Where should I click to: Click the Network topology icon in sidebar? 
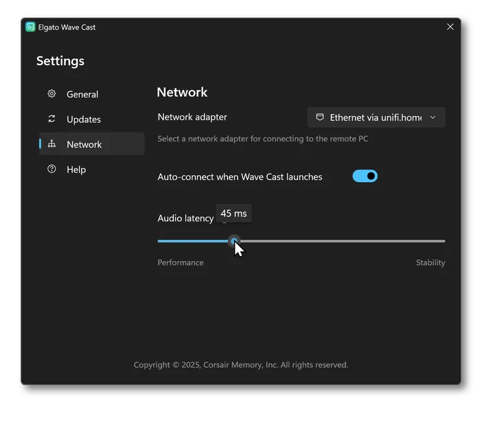[51, 144]
